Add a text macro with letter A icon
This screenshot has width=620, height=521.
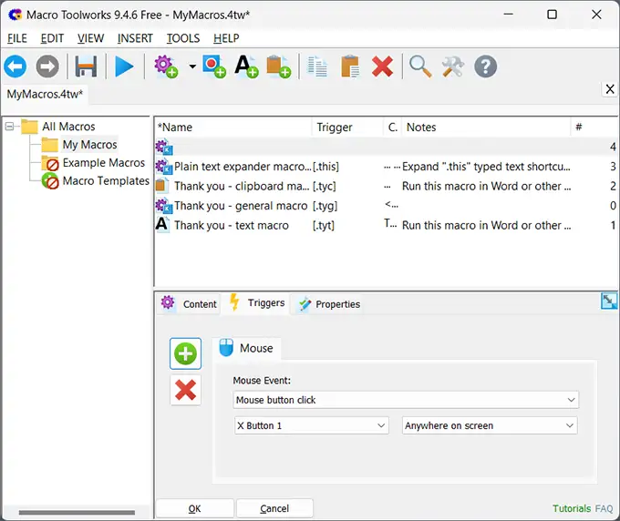coord(246,66)
